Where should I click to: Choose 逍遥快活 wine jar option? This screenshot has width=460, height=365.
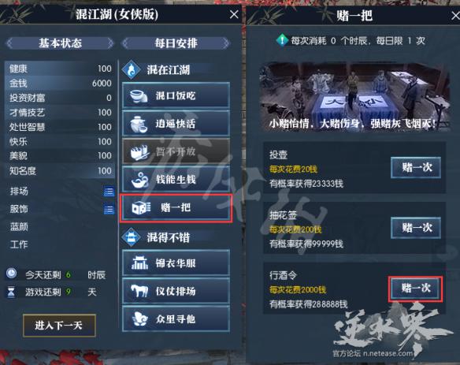tap(176, 123)
